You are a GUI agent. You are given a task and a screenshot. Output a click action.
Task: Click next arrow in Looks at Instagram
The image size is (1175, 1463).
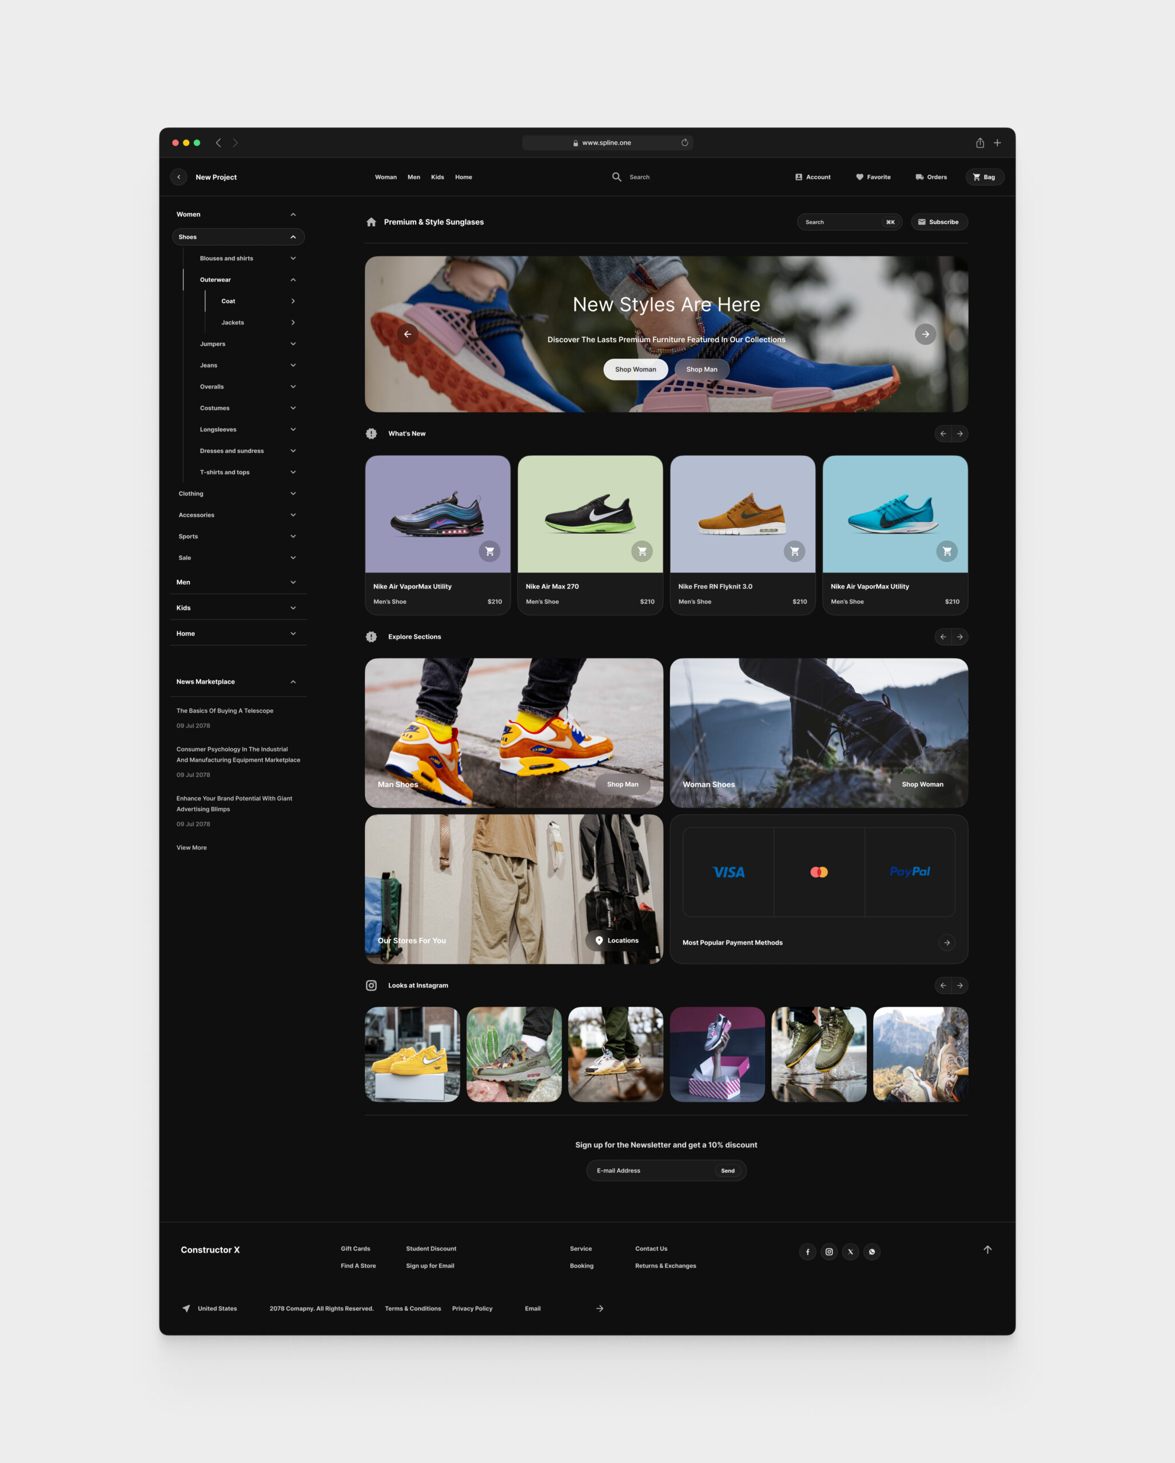(x=960, y=985)
